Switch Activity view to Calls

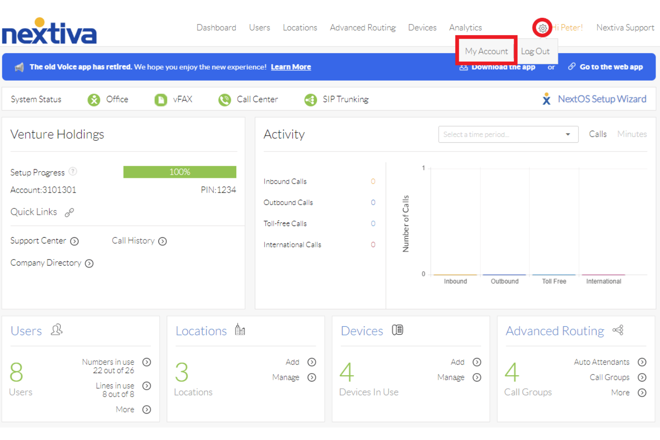point(598,134)
